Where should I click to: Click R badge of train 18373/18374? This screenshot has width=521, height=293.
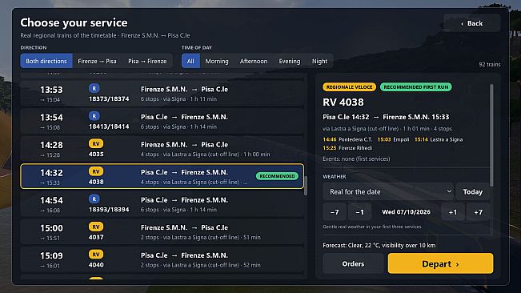[94, 88]
